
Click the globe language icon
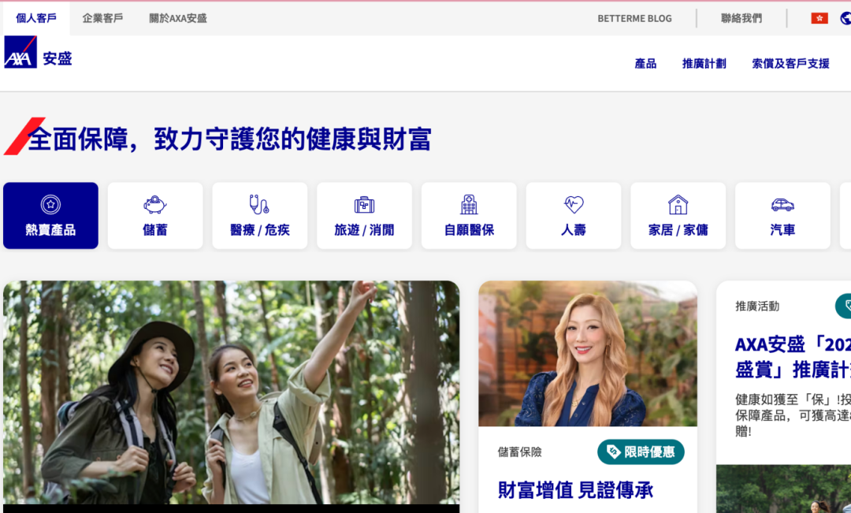click(845, 18)
